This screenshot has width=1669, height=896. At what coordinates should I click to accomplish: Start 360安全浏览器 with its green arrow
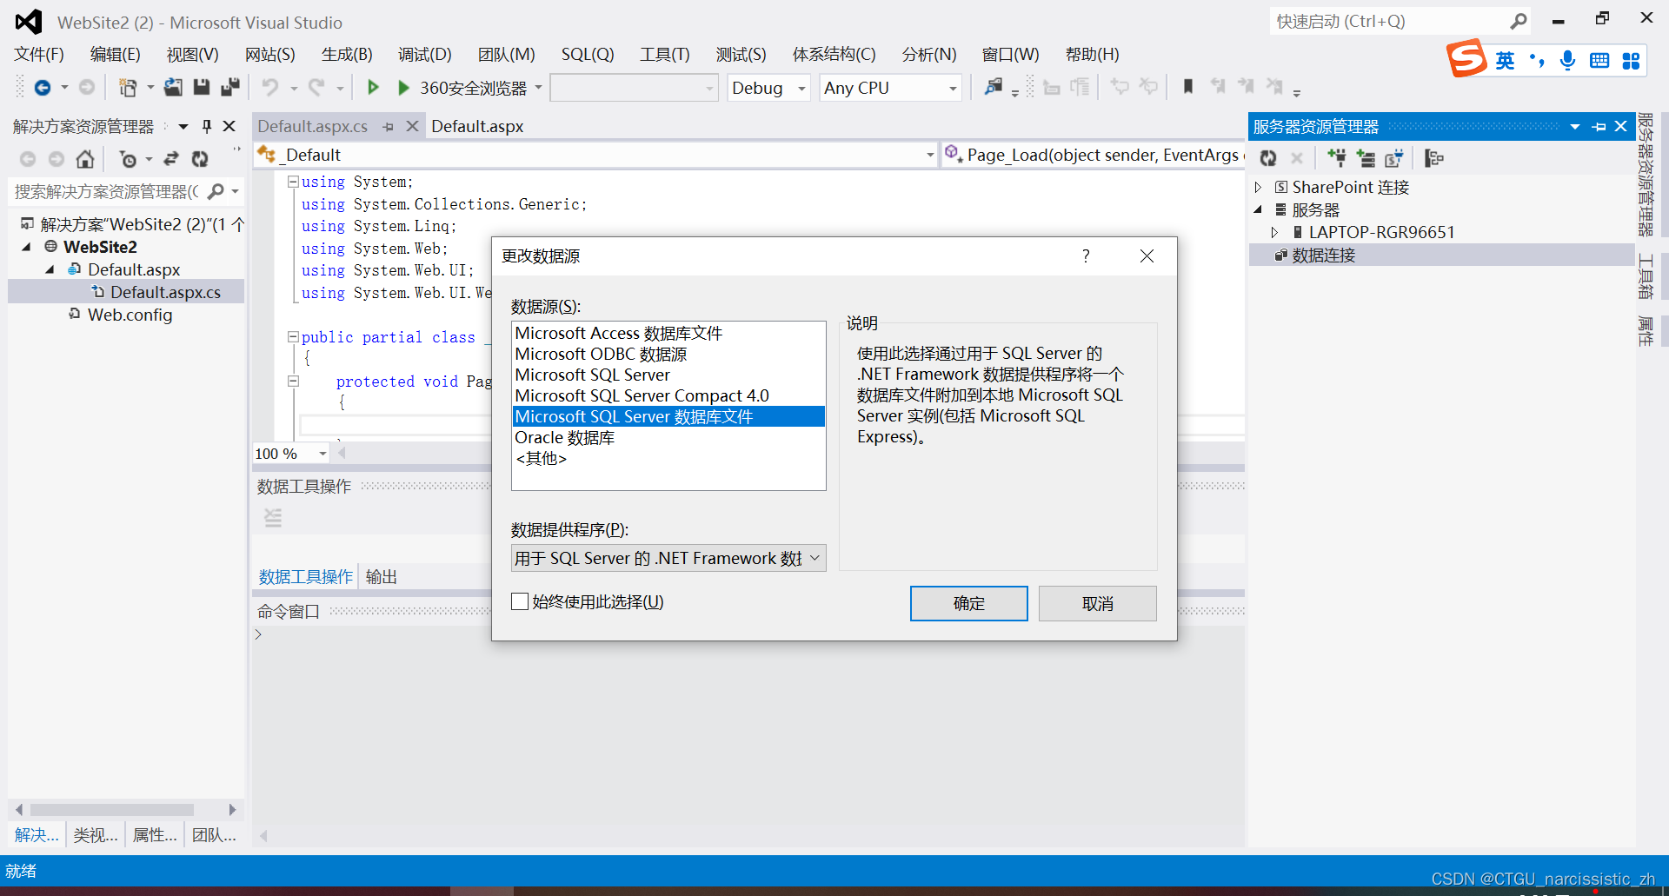(x=403, y=88)
